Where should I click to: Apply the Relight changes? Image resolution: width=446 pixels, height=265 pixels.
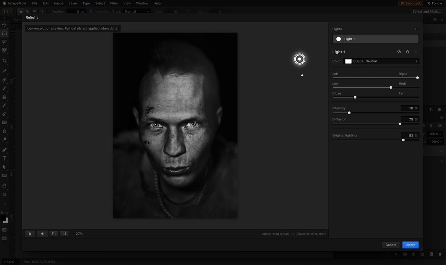(x=410, y=245)
